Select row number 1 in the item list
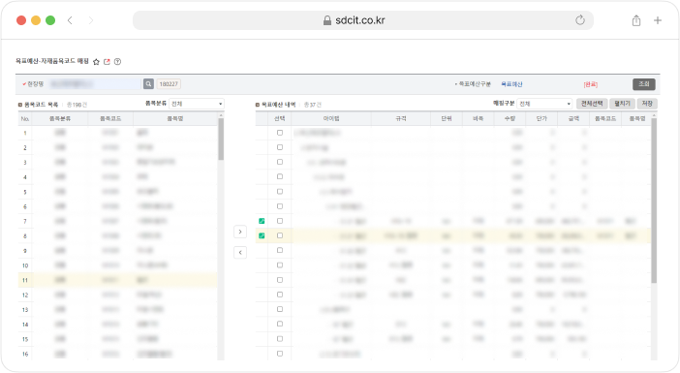This screenshot has height=373, width=680. coord(117,133)
